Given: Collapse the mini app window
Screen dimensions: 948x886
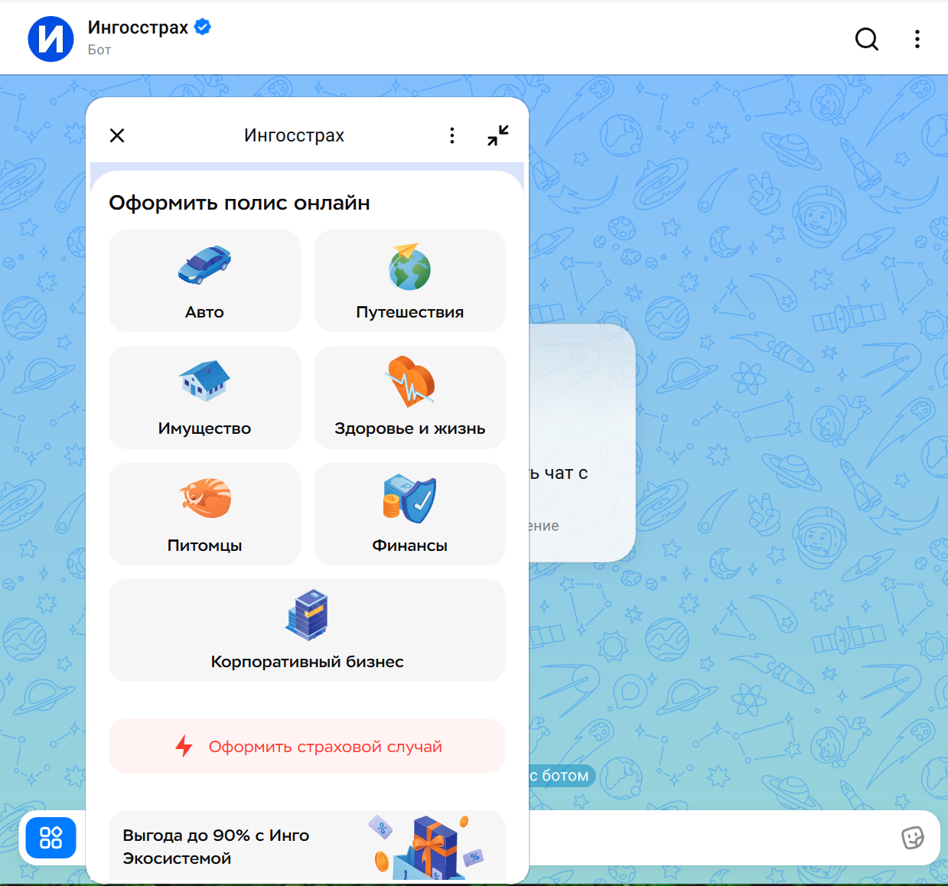Looking at the screenshot, I should tap(498, 135).
